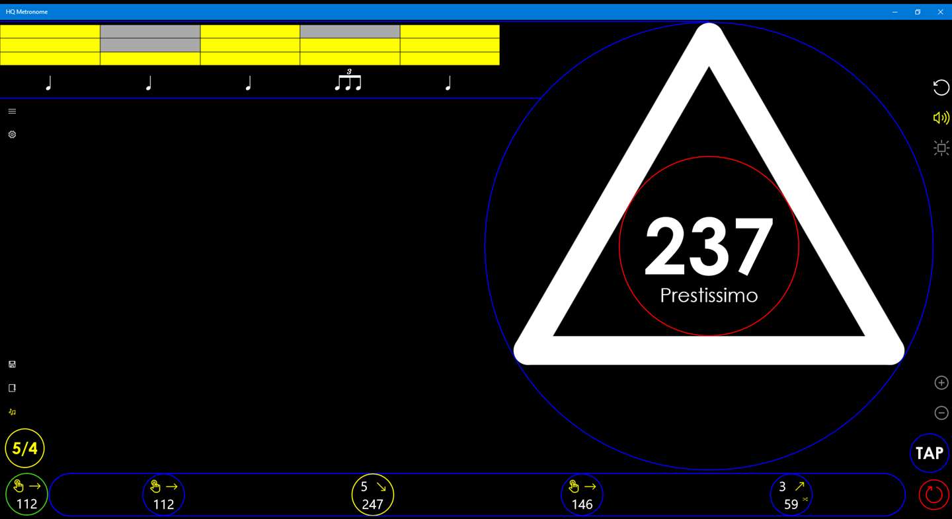Click the yellow music notes icon
This screenshot has width=952, height=519.
tap(12, 412)
